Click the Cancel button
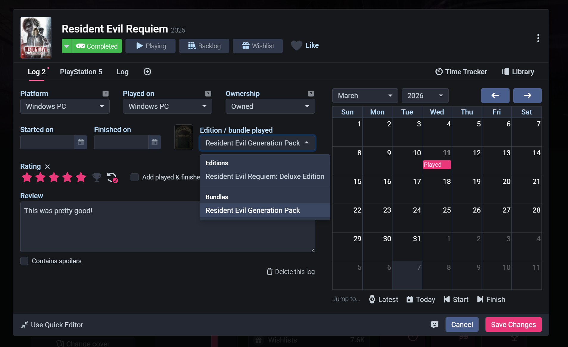The height and width of the screenshot is (347, 568). click(x=462, y=324)
